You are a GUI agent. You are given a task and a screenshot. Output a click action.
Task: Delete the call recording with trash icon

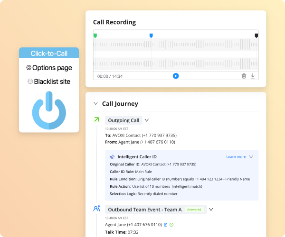244,76
